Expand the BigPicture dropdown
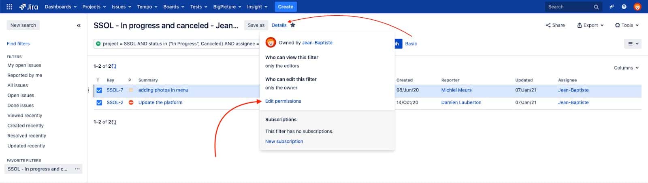The width and height of the screenshot is (648, 183). (x=227, y=7)
